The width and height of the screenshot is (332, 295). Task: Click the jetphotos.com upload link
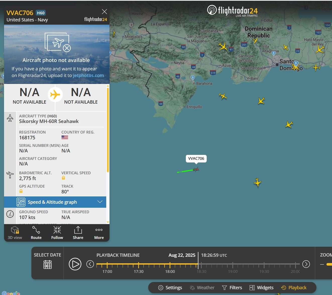tap(88, 75)
